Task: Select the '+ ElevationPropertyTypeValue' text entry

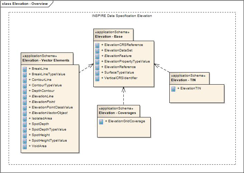Action: [x=125, y=61]
